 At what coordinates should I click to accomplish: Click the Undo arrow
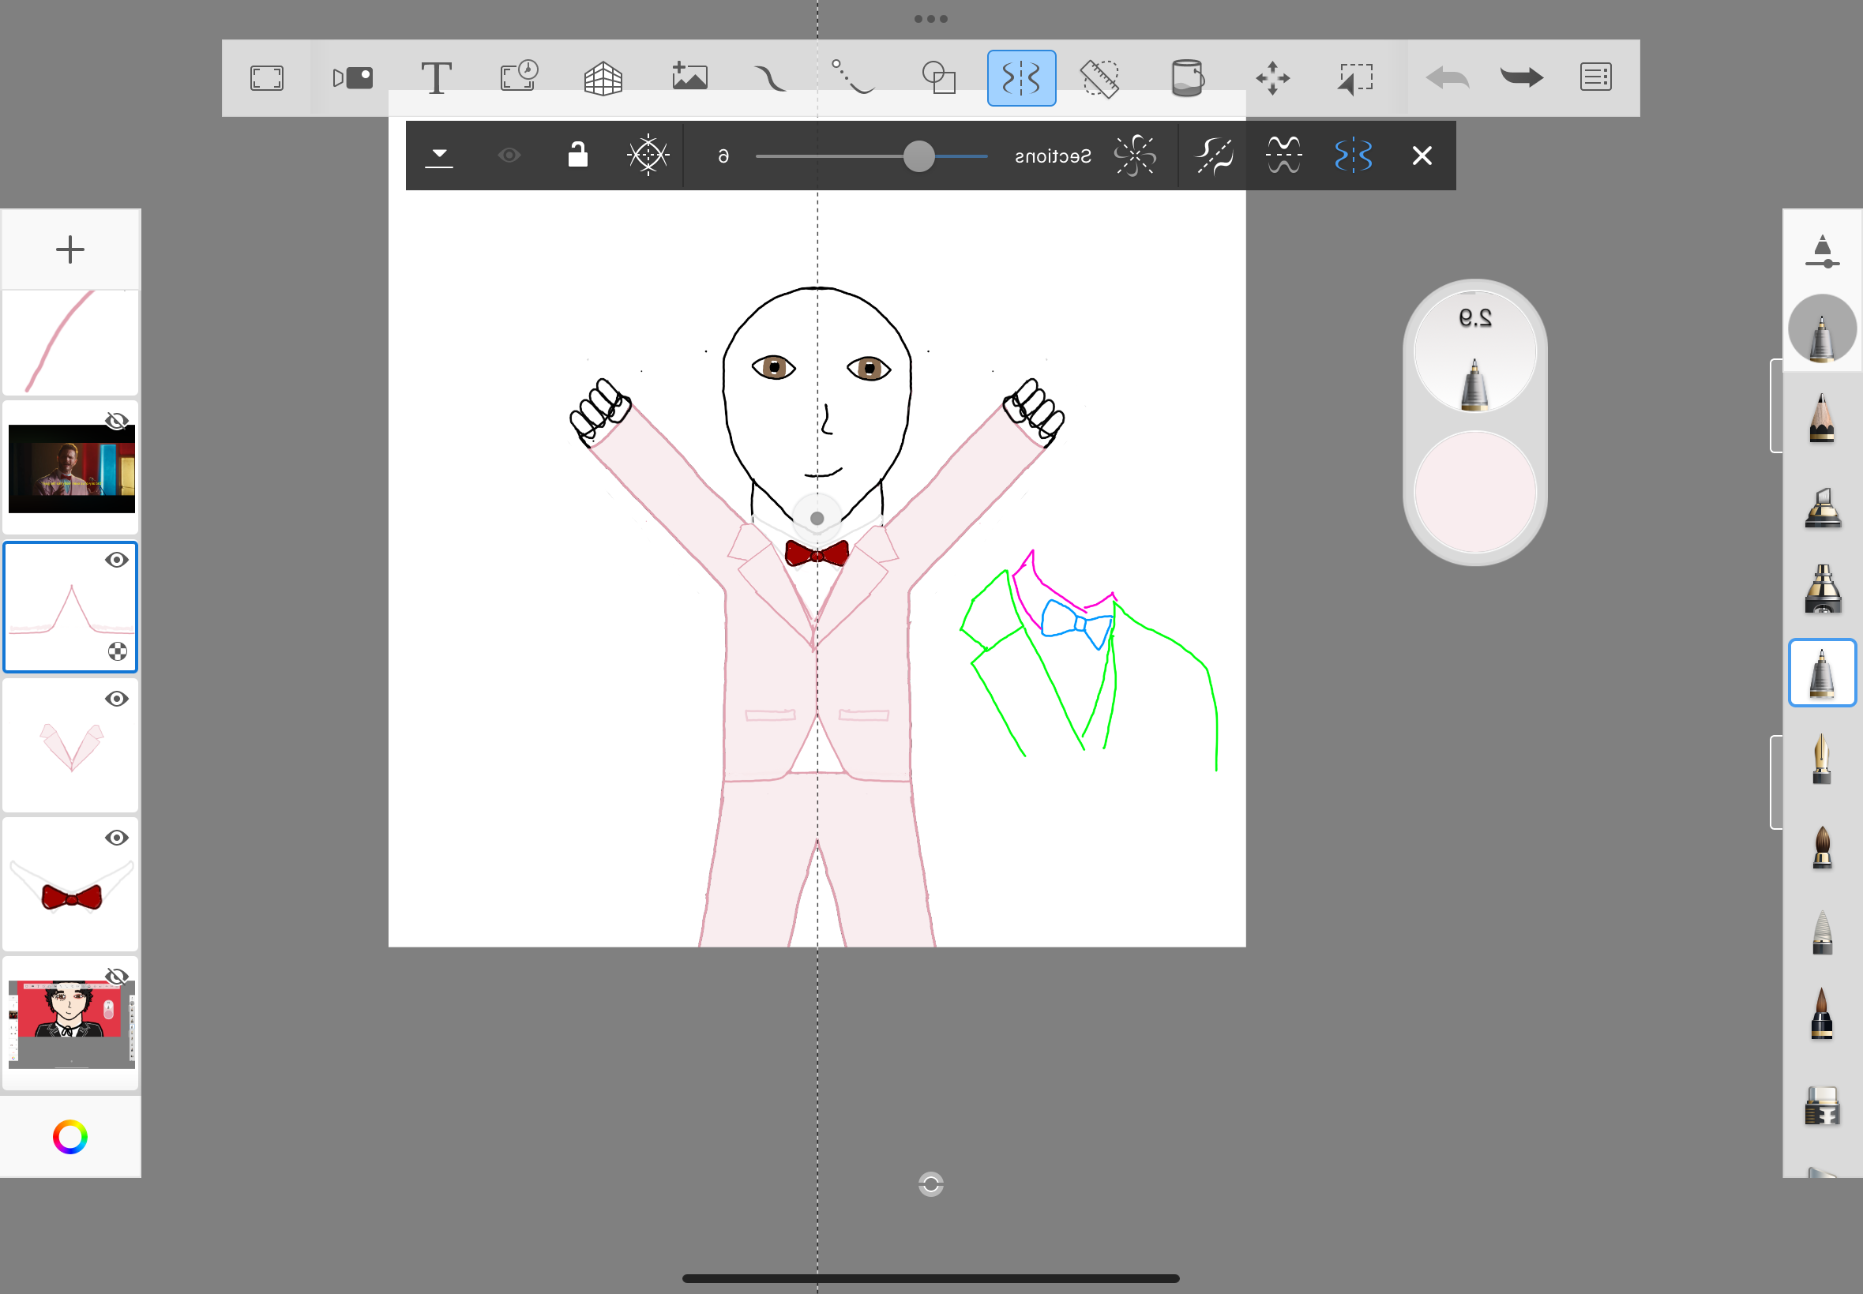1447,78
